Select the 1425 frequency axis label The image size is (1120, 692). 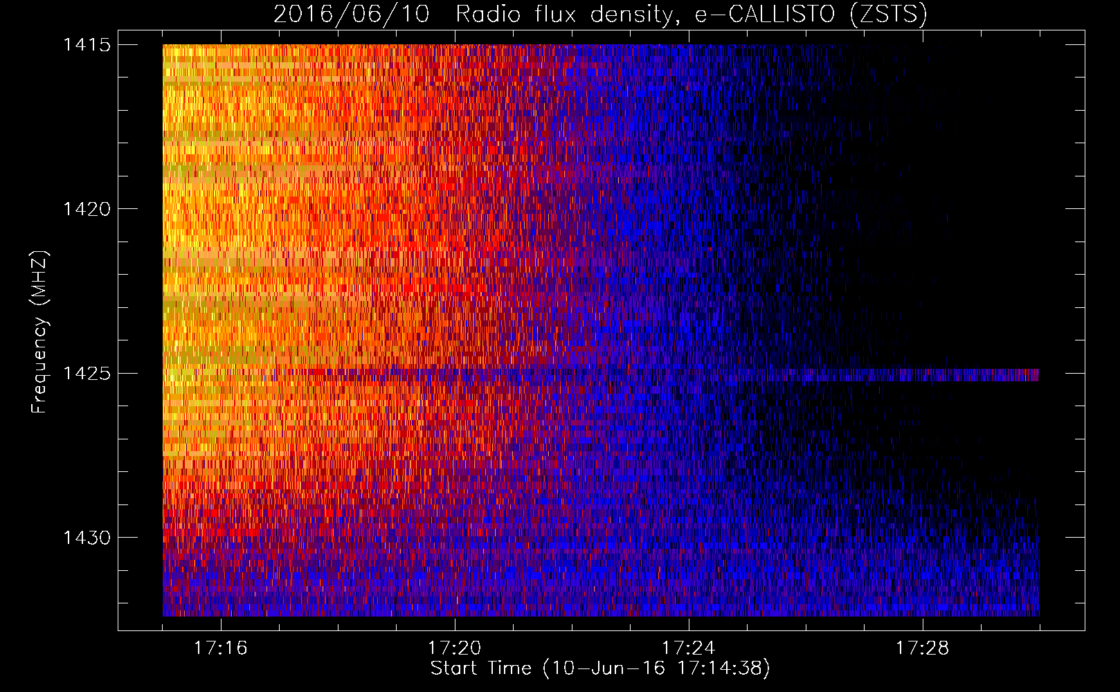pyautogui.click(x=87, y=374)
